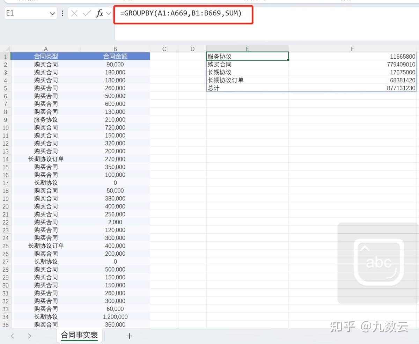Click the right sheet navigation arrow
This screenshot has height=344, width=419.
click(x=29, y=336)
